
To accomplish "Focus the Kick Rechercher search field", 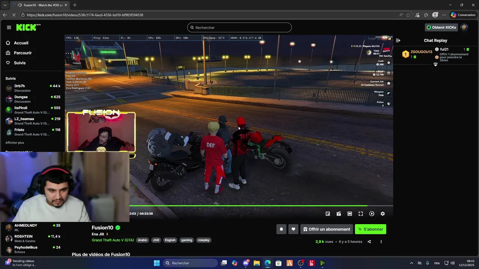I will coord(239,27).
